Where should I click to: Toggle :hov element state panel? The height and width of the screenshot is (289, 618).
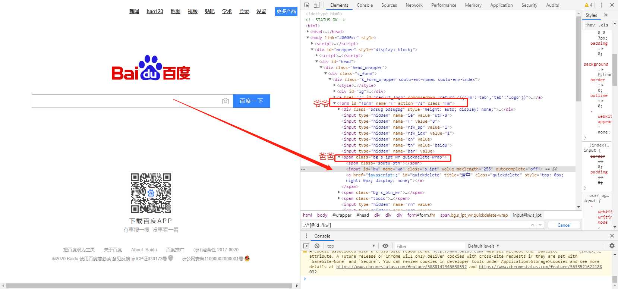point(590,25)
